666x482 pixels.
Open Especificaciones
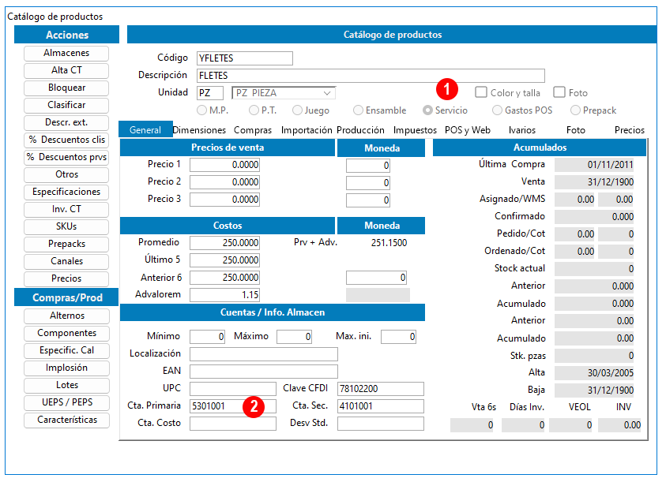[x=66, y=192]
